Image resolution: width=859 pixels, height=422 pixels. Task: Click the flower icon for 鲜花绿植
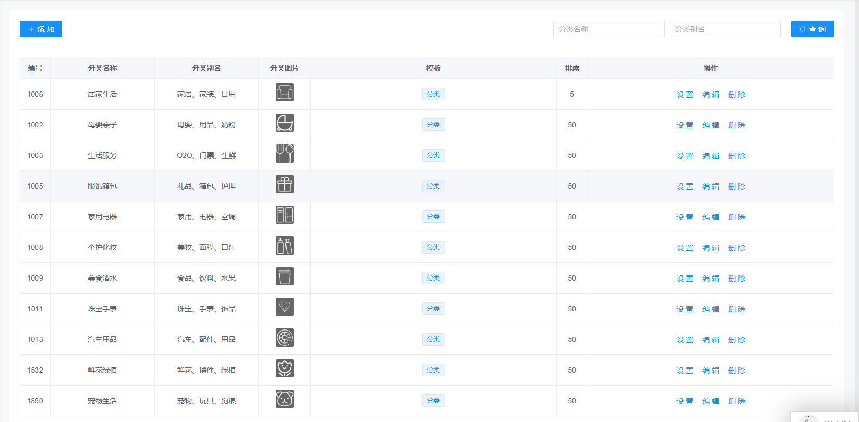[284, 368]
